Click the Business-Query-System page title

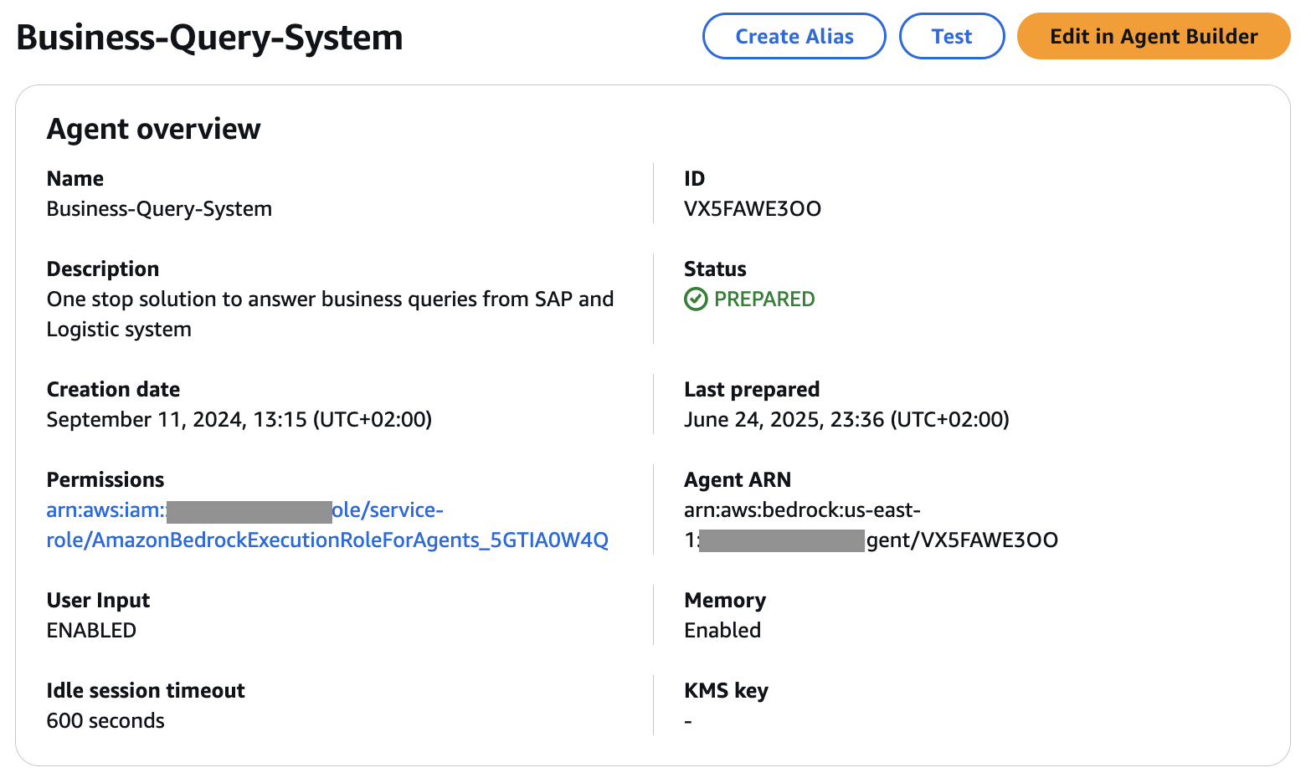(209, 38)
